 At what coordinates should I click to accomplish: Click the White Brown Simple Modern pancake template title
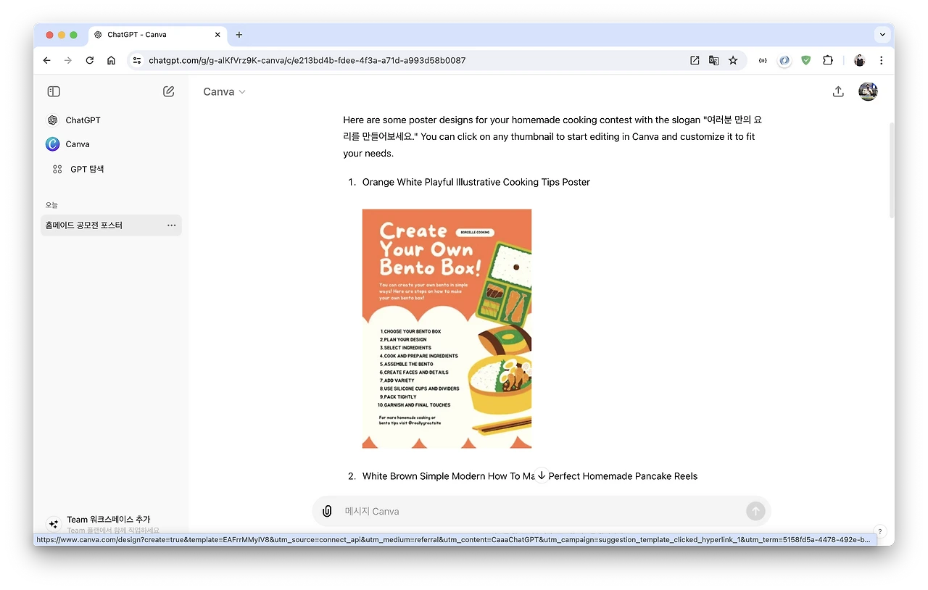(530, 476)
